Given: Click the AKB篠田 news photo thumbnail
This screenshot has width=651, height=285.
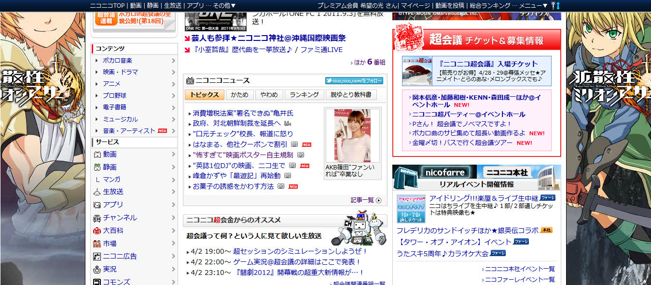Looking at the screenshot, I should tap(353, 136).
